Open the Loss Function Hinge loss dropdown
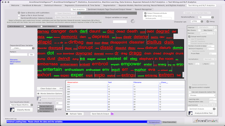225x126 pixels. click(x=206, y=105)
